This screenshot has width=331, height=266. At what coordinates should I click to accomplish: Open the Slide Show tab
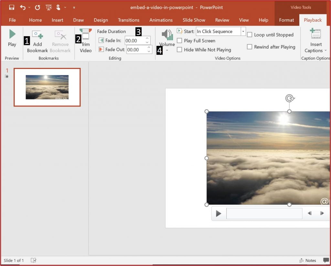point(194,20)
